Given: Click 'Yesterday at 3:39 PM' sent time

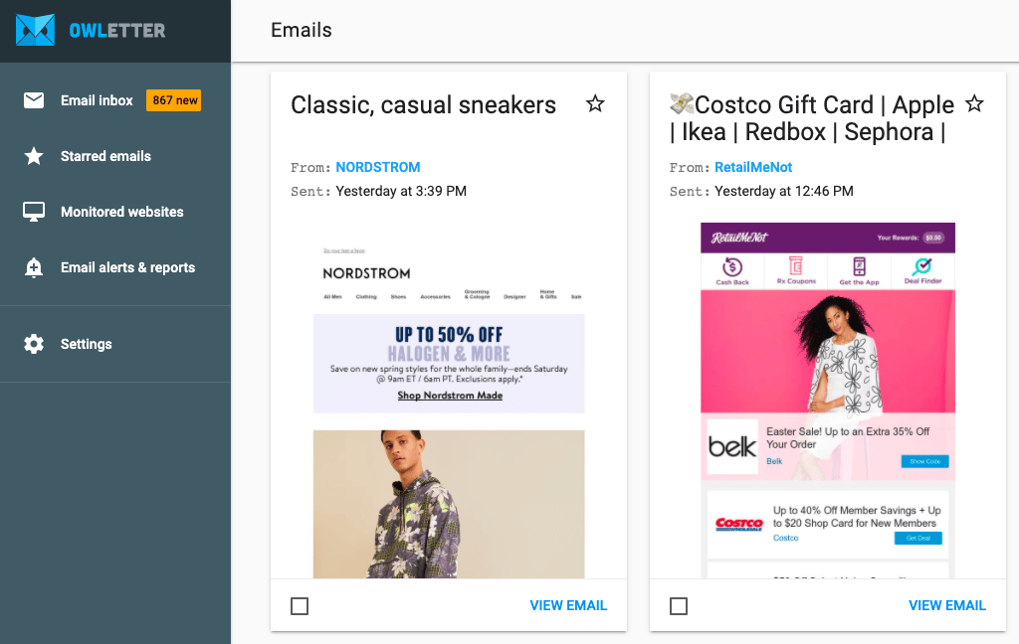Looking at the screenshot, I should pyautogui.click(x=401, y=191).
